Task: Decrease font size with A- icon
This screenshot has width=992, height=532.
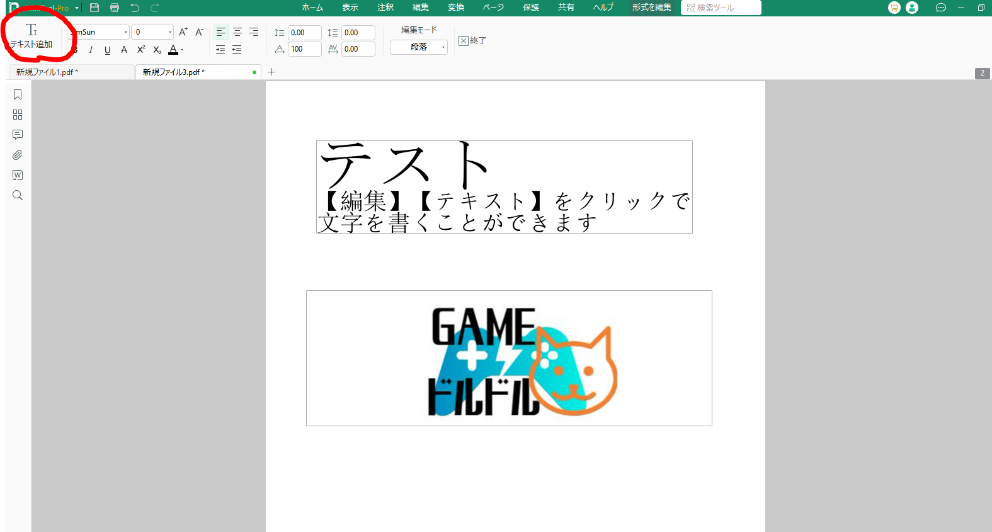Action: point(199,32)
